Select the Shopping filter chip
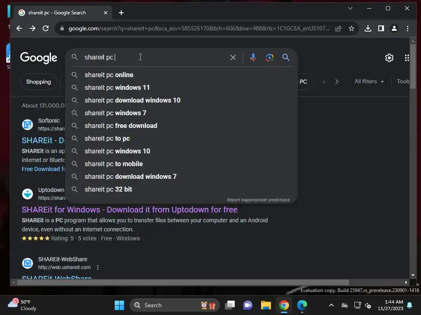The image size is (421, 315). pyautogui.click(x=38, y=82)
